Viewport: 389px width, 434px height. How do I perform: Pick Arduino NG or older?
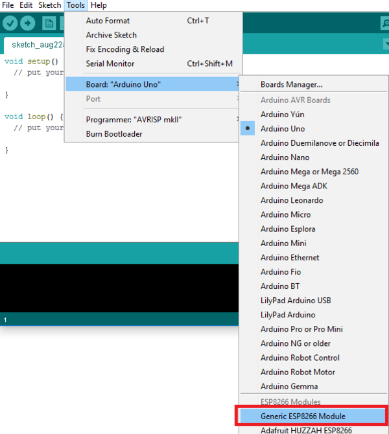pyautogui.click(x=314, y=343)
